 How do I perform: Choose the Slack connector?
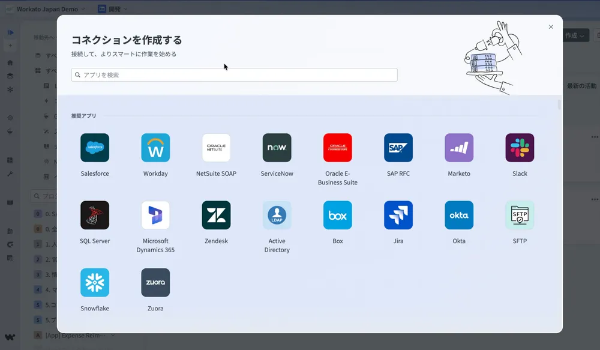coord(520,148)
